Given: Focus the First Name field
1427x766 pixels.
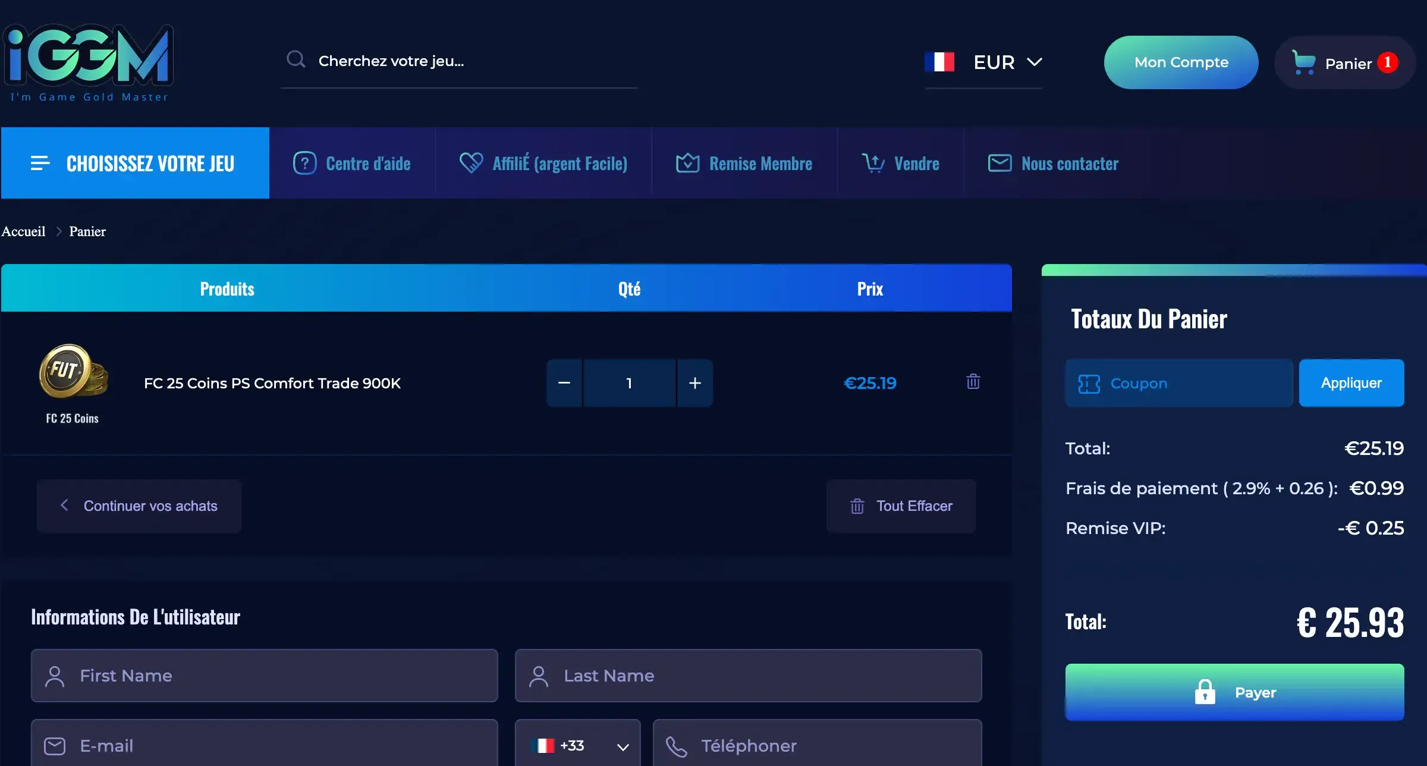Looking at the screenshot, I should (x=265, y=676).
